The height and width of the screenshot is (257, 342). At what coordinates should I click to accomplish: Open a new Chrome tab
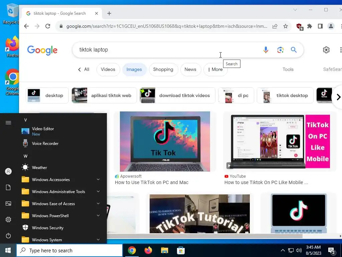click(109, 13)
